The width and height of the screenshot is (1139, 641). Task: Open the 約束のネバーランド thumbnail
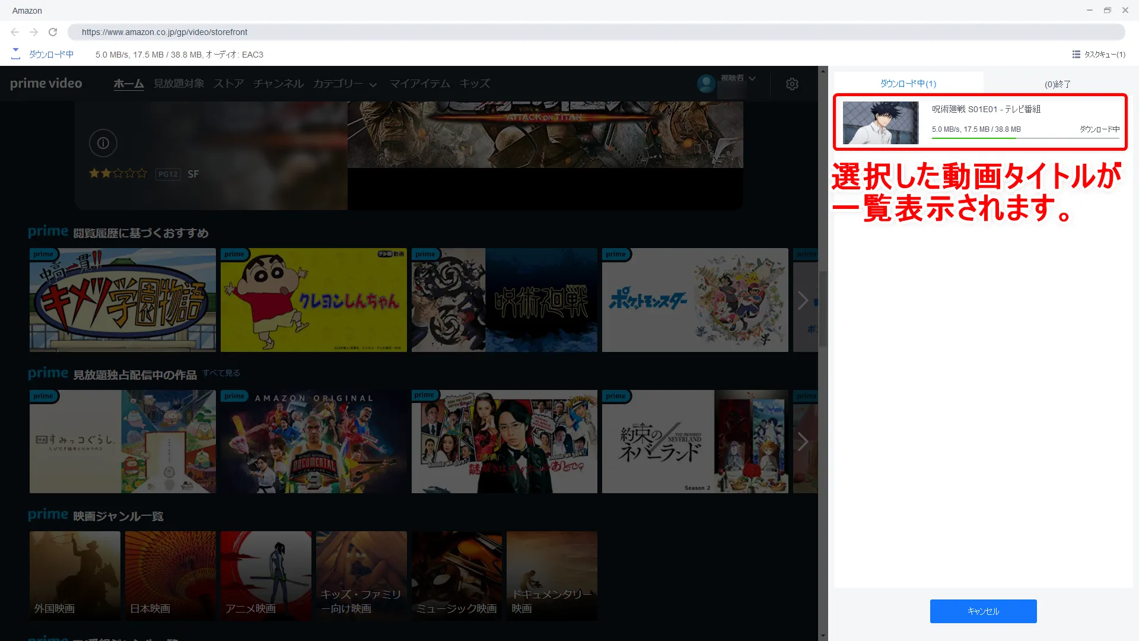(695, 442)
